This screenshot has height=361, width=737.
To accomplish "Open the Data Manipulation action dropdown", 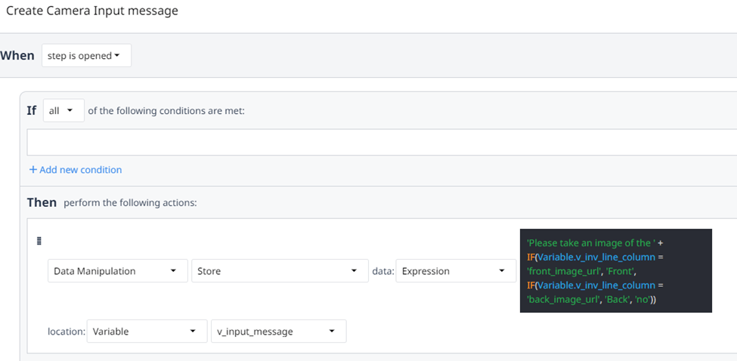I will 117,271.
